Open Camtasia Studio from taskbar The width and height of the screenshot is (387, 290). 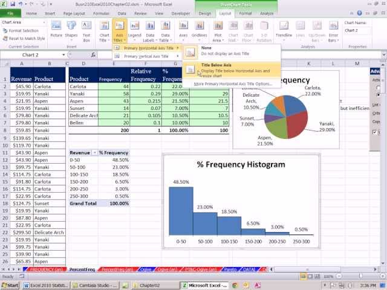[x=96, y=285]
